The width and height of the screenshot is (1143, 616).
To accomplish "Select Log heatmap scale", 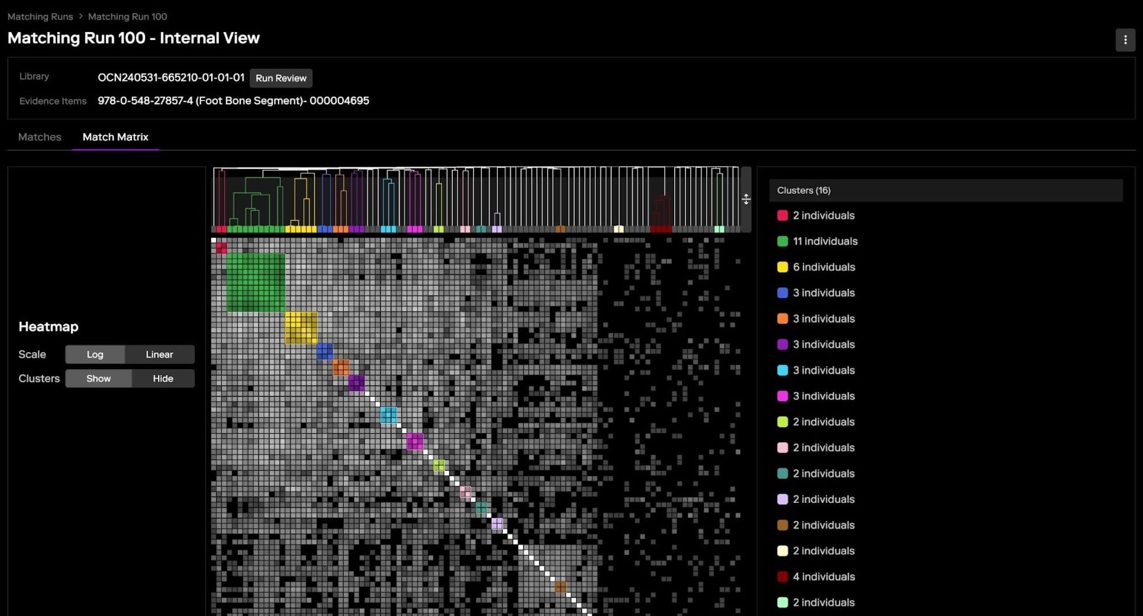I will (x=95, y=354).
